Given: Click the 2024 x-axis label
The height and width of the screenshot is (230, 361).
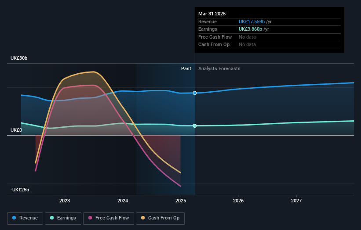Looking at the screenshot, I should 123,201.
